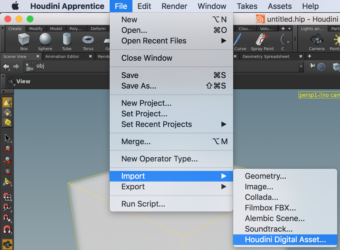Screen dimensions: 340x250
Task: Click the grid snapping magnet icon
Action: 7,197
